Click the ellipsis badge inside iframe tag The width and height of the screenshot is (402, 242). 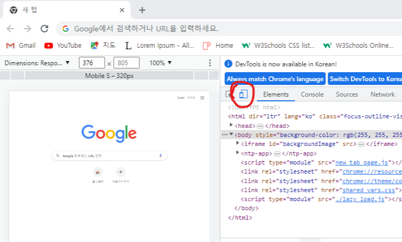point(361,144)
